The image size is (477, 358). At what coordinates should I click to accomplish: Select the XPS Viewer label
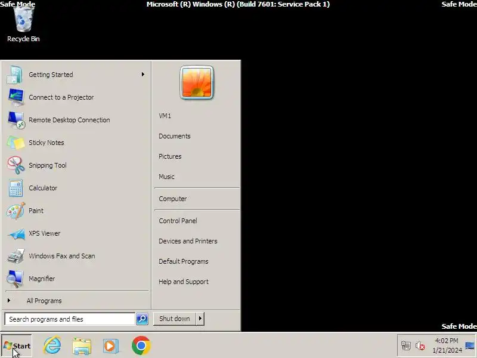click(x=44, y=233)
